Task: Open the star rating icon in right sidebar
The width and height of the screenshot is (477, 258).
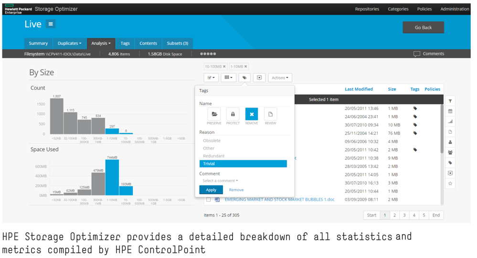Action: click(x=450, y=183)
